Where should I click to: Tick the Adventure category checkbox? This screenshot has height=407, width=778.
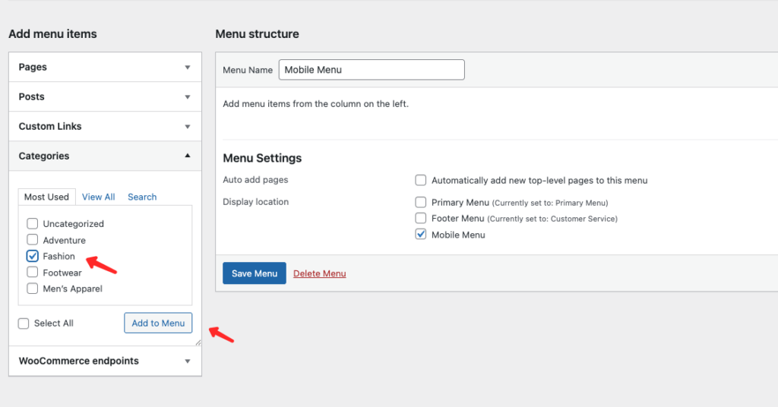pos(33,240)
